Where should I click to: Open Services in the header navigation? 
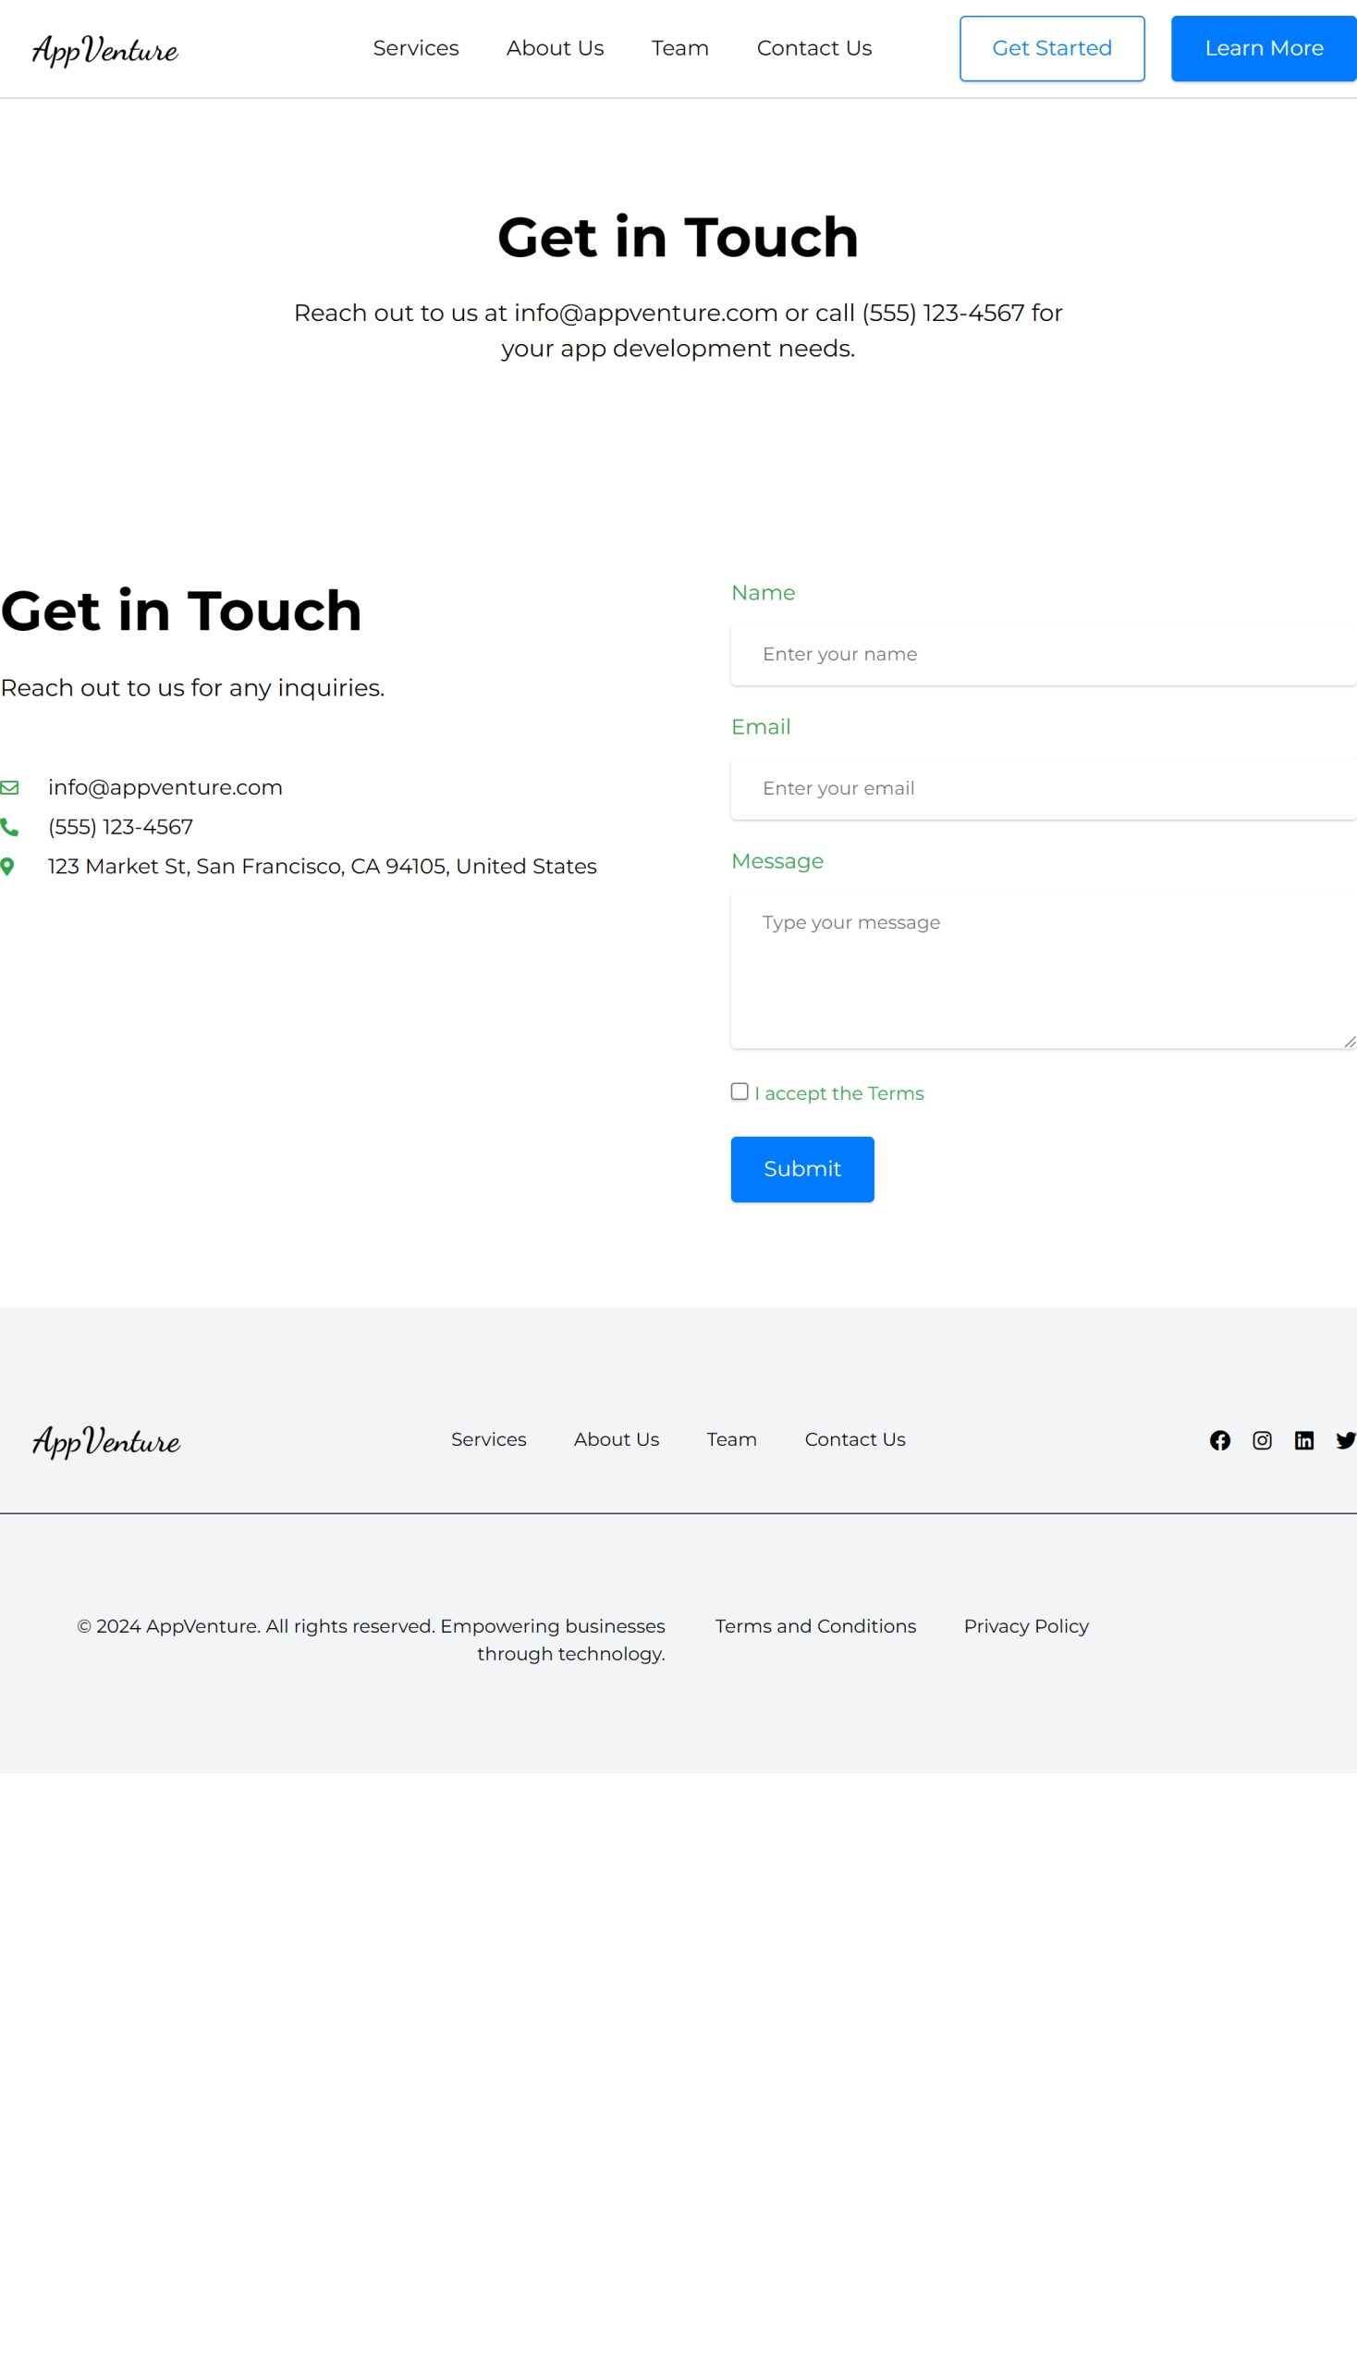pyautogui.click(x=416, y=48)
